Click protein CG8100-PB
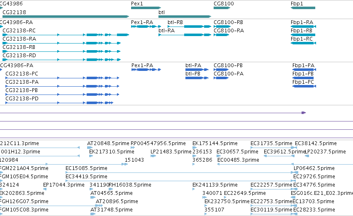The image size is (353, 216). tap(228, 65)
